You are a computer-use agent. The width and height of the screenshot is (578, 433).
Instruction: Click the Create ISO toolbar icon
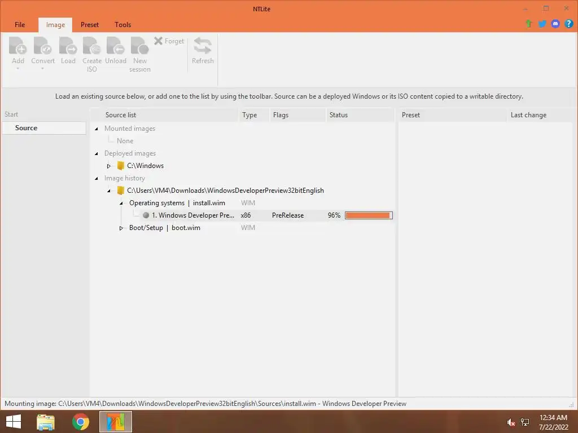pyautogui.click(x=92, y=46)
